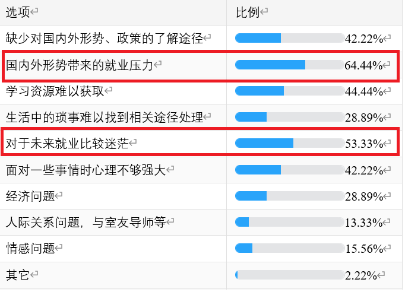
Task: Click the 13.33% percentage value
Action: pos(363,223)
